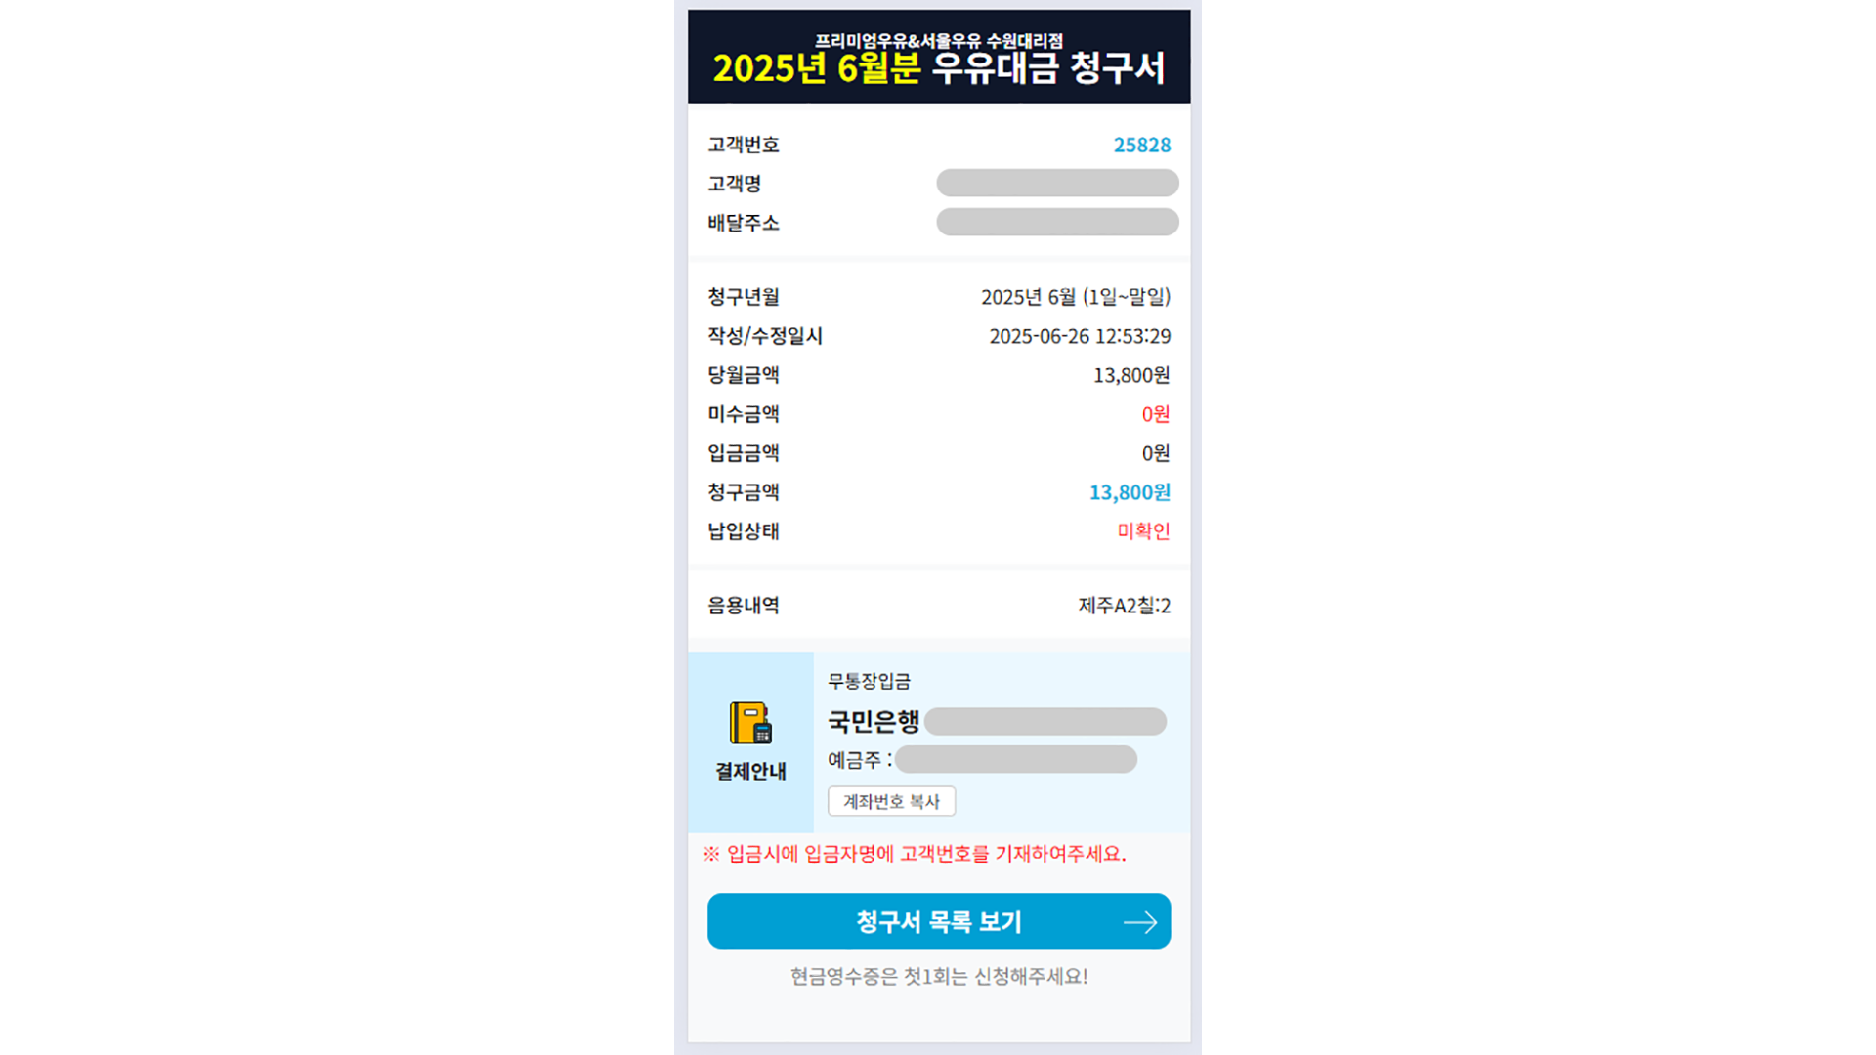Open the invoice list via 청구서 목록 보기
Image resolution: width=1876 pixels, height=1055 pixels.
939,921
